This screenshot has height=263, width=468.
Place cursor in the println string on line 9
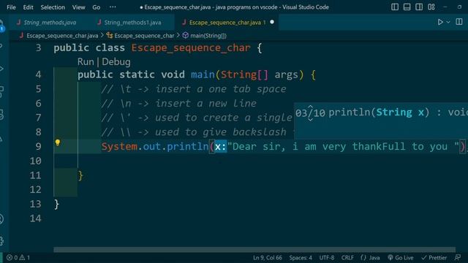coord(343,146)
